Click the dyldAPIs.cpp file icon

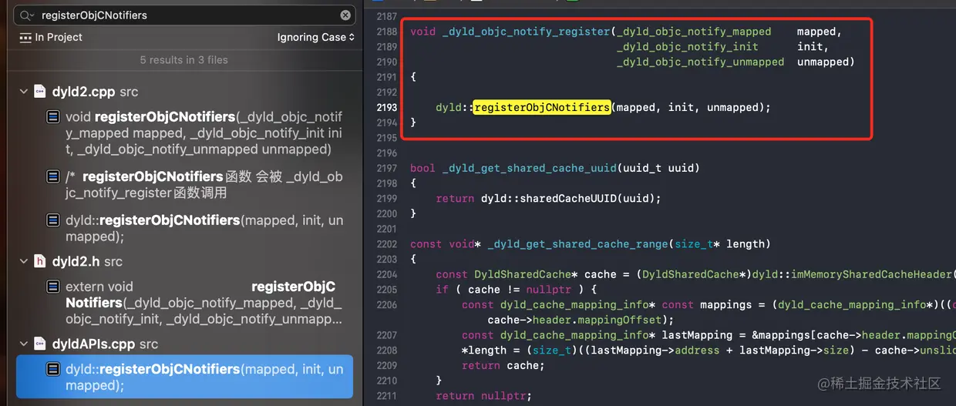click(x=40, y=344)
